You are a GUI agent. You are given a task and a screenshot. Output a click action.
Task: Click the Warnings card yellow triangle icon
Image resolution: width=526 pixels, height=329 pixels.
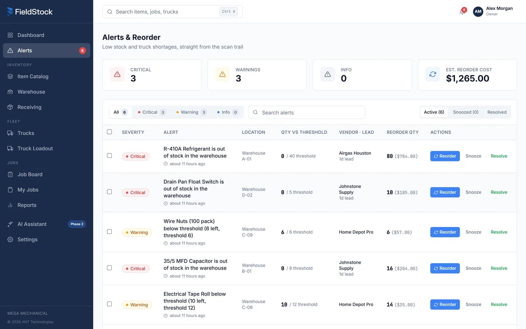point(222,74)
